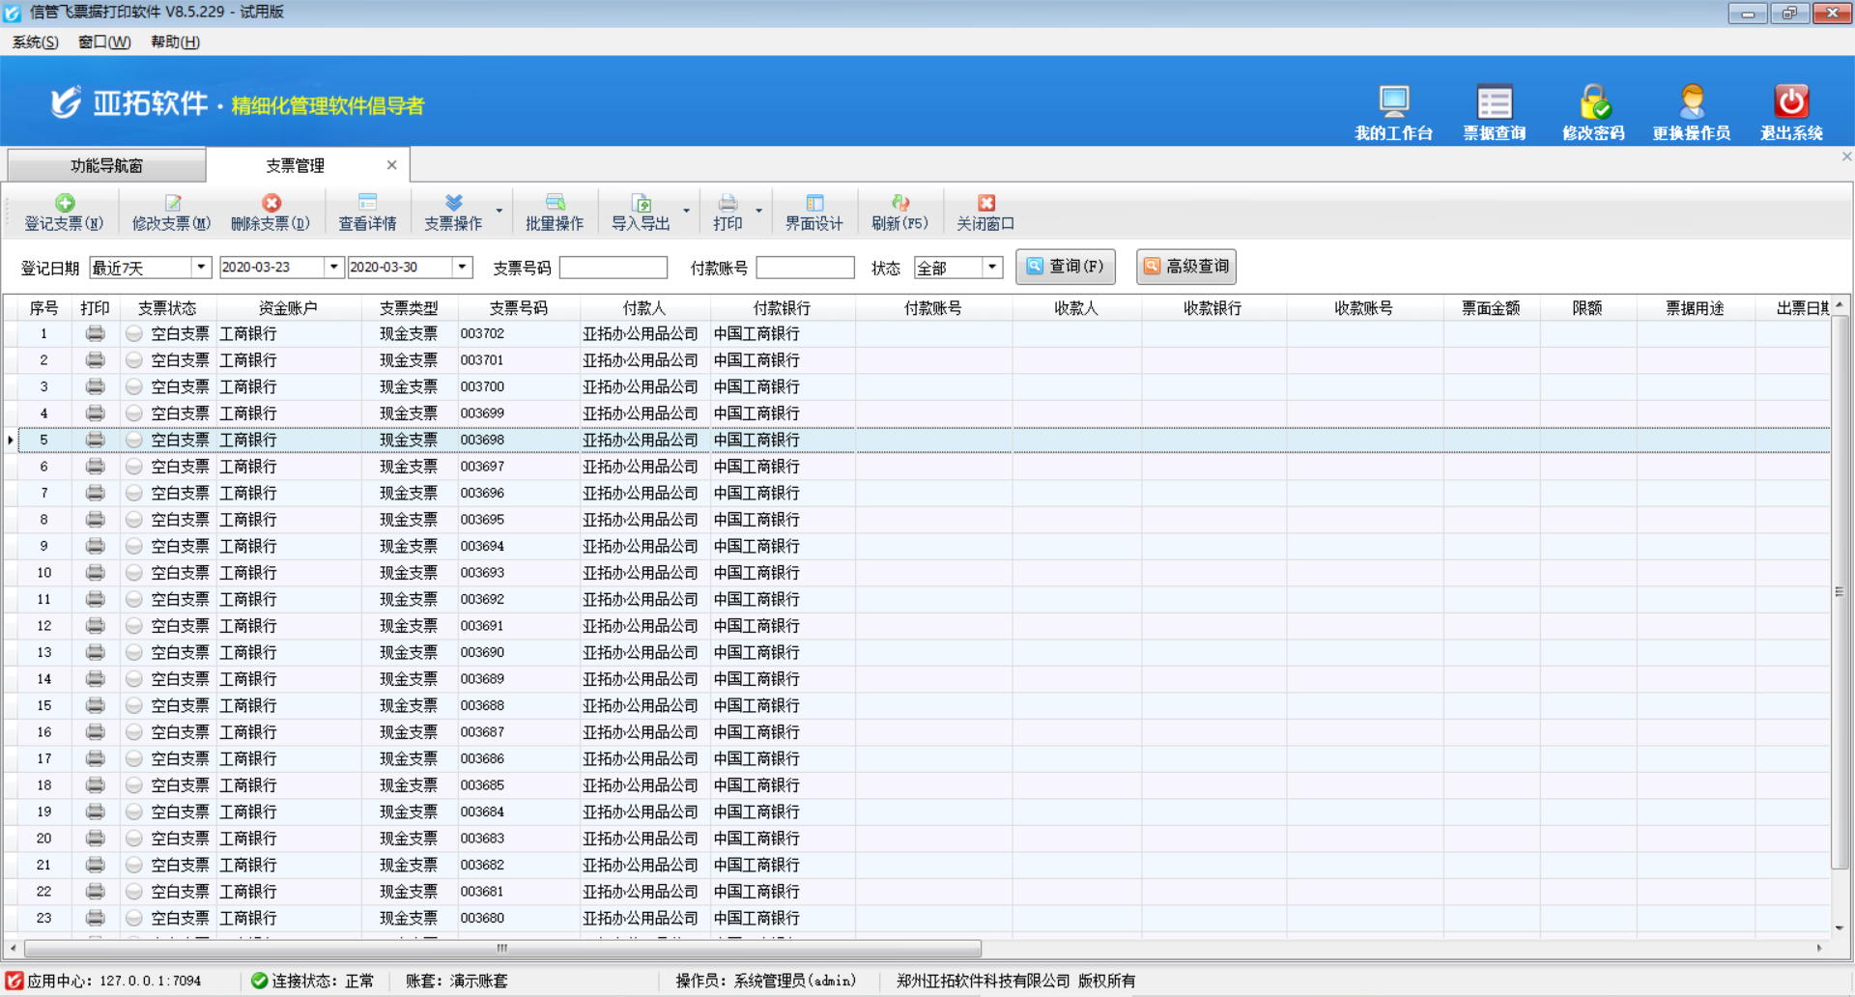Screen dimensions: 1855x997
Task: Click 退出系统 power icon
Action: click(x=1791, y=113)
